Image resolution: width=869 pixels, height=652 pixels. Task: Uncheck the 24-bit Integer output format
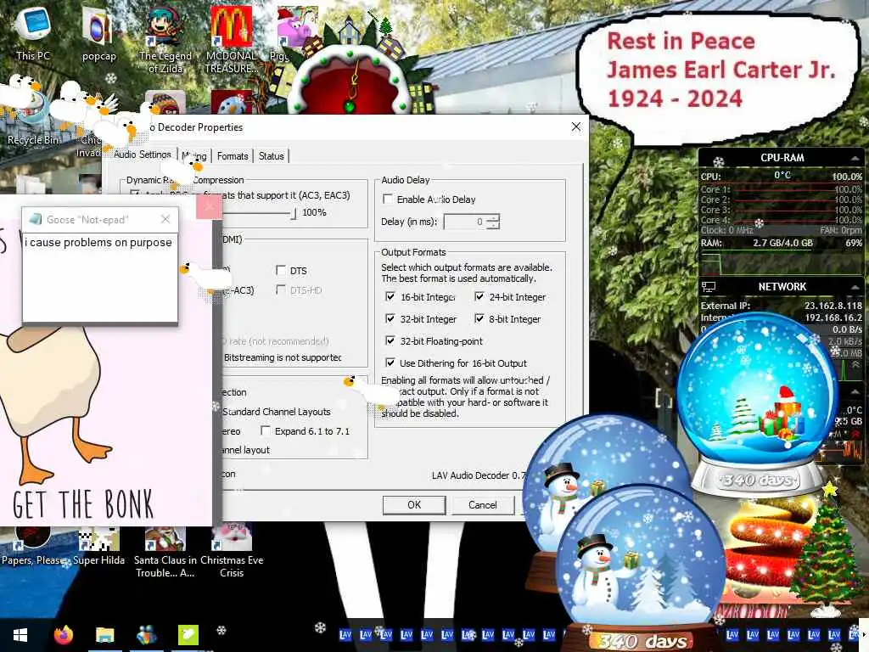pos(479,296)
